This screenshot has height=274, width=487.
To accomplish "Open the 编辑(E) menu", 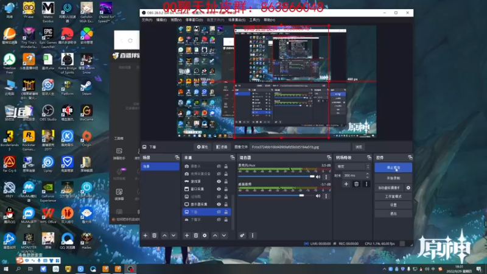I will [x=161, y=20].
